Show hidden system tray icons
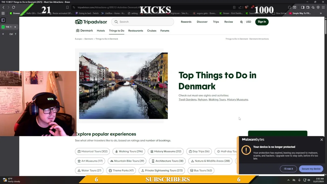Screen dimensions: 327x184 pos(288,180)
